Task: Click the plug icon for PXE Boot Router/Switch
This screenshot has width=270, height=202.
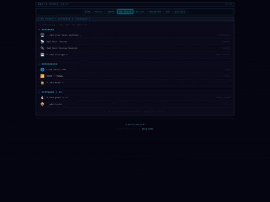Action: click(x=42, y=48)
